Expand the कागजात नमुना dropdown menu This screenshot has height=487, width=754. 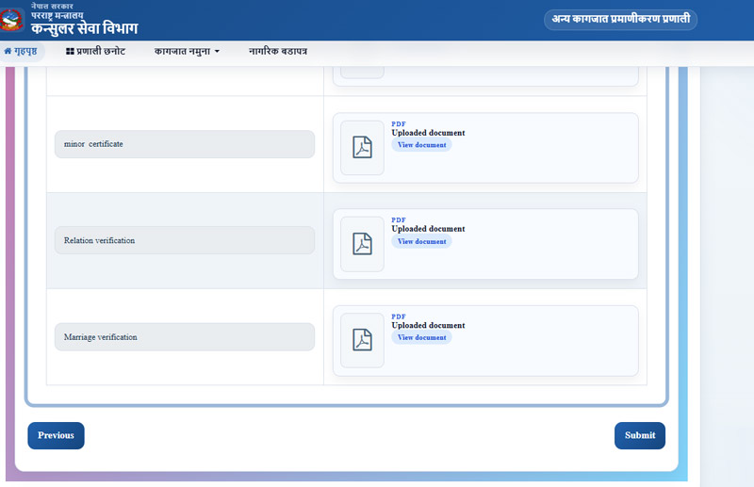(x=187, y=51)
